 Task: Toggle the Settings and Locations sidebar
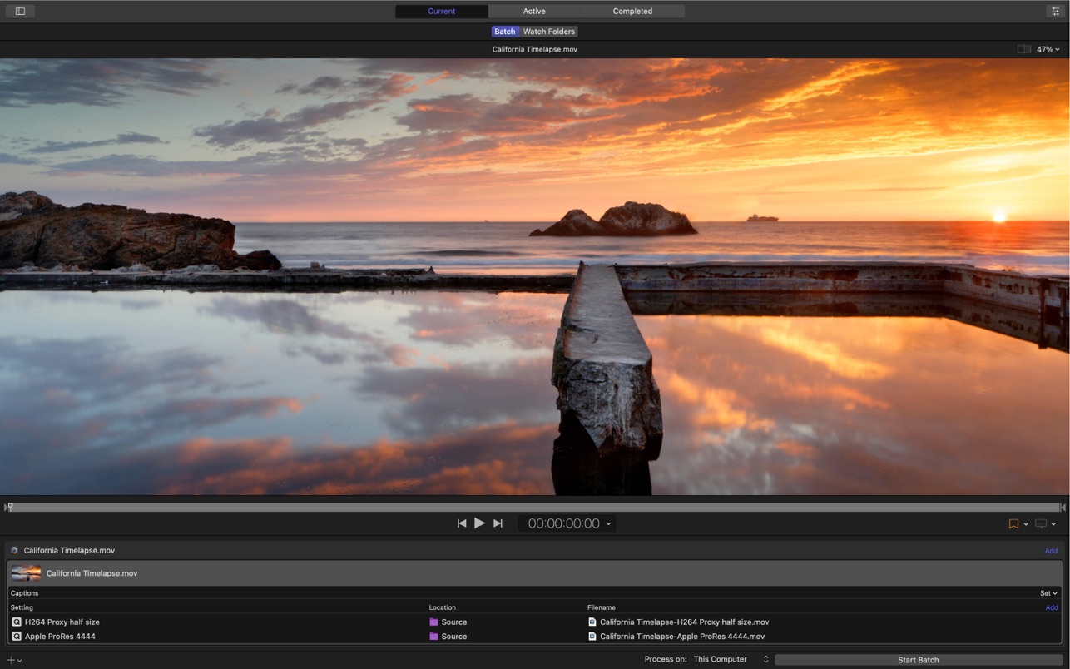click(18, 11)
